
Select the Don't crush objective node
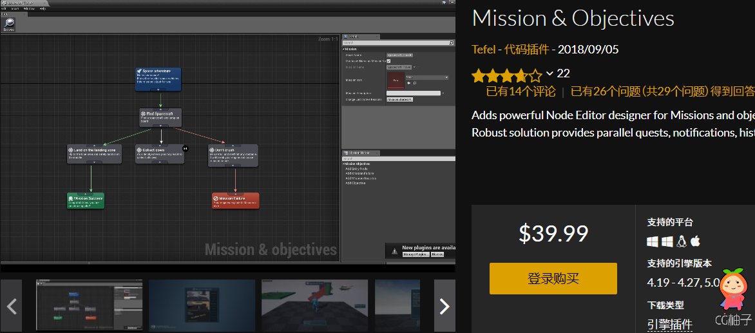(233, 155)
